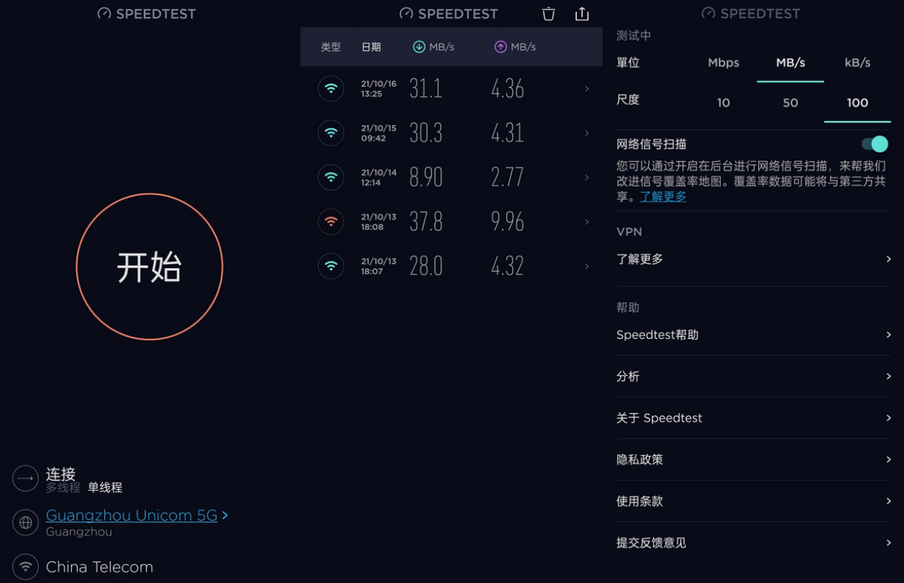
Task: Select 单线程 connection mode
Action: (106, 488)
